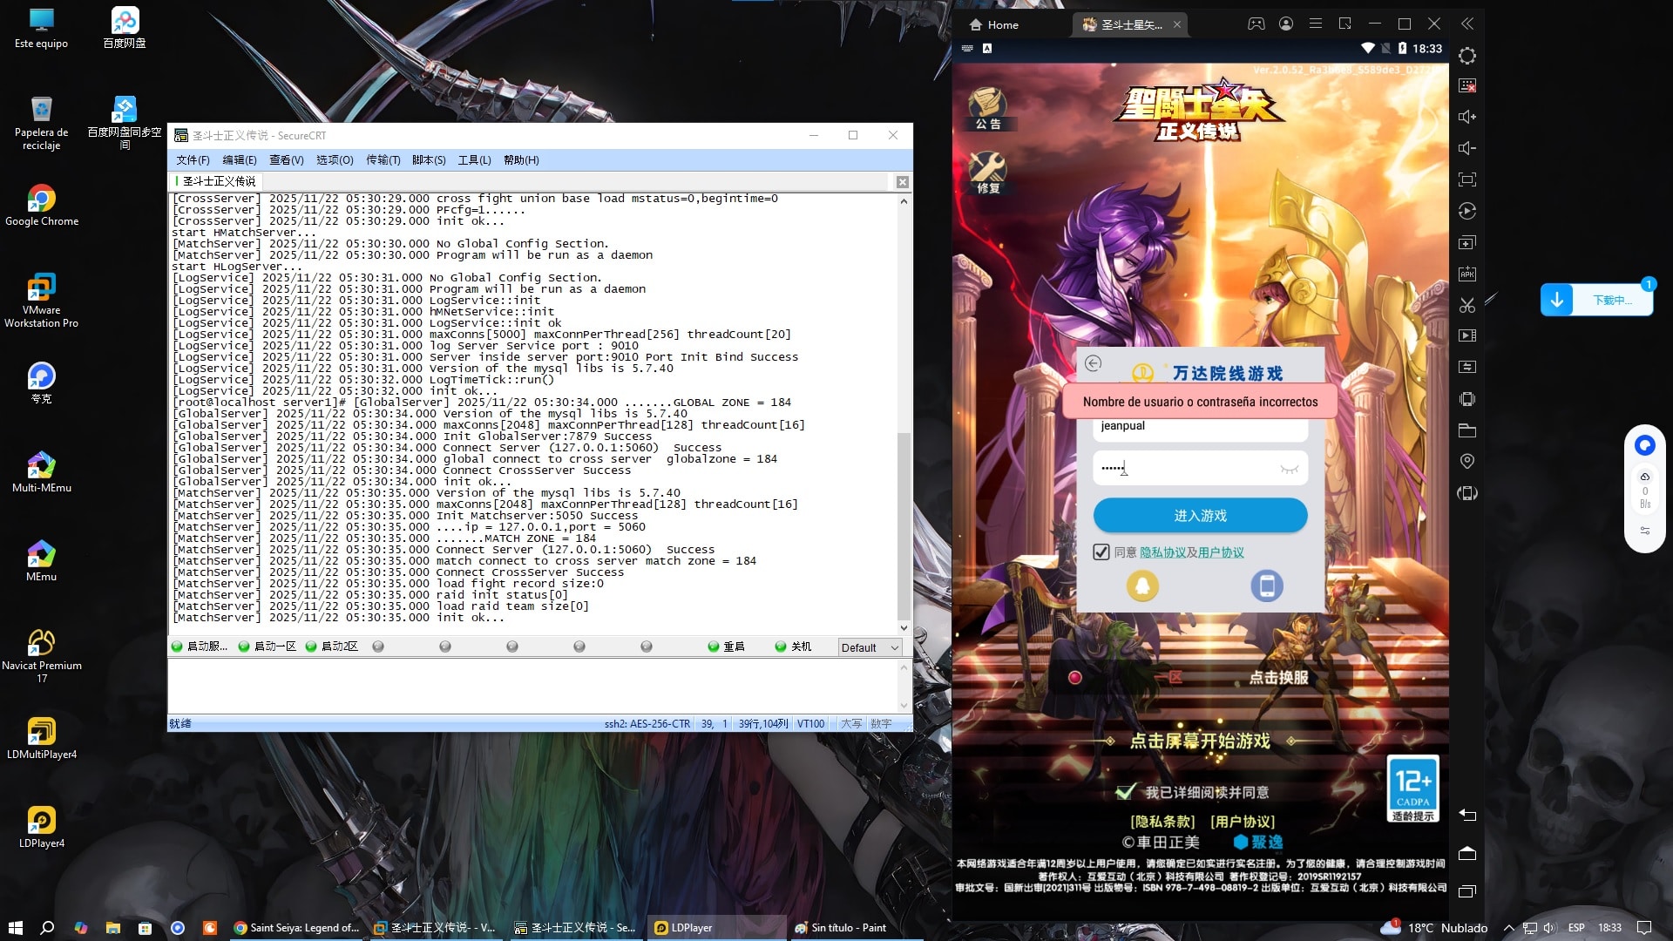Open LDPlayer settings gear icon
The height and width of the screenshot is (941, 1673).
point(1467,56)
